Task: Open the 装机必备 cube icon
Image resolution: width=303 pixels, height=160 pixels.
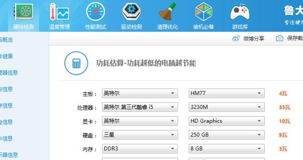Action: click(x=204, y=12)
